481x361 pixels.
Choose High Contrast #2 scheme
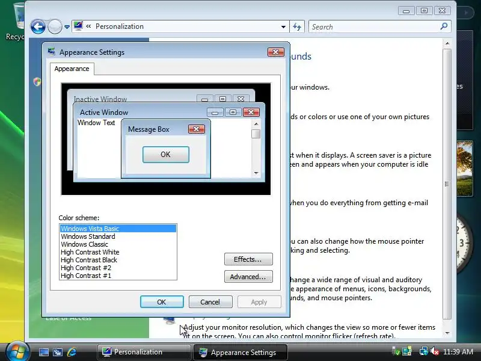(x=118, y=268)
